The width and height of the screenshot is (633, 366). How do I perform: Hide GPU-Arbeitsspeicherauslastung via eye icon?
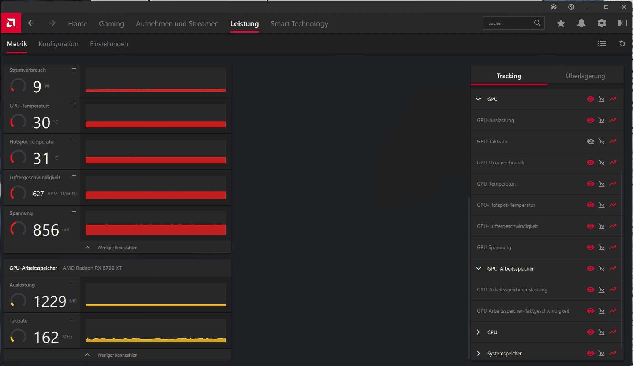coord(590,290)
